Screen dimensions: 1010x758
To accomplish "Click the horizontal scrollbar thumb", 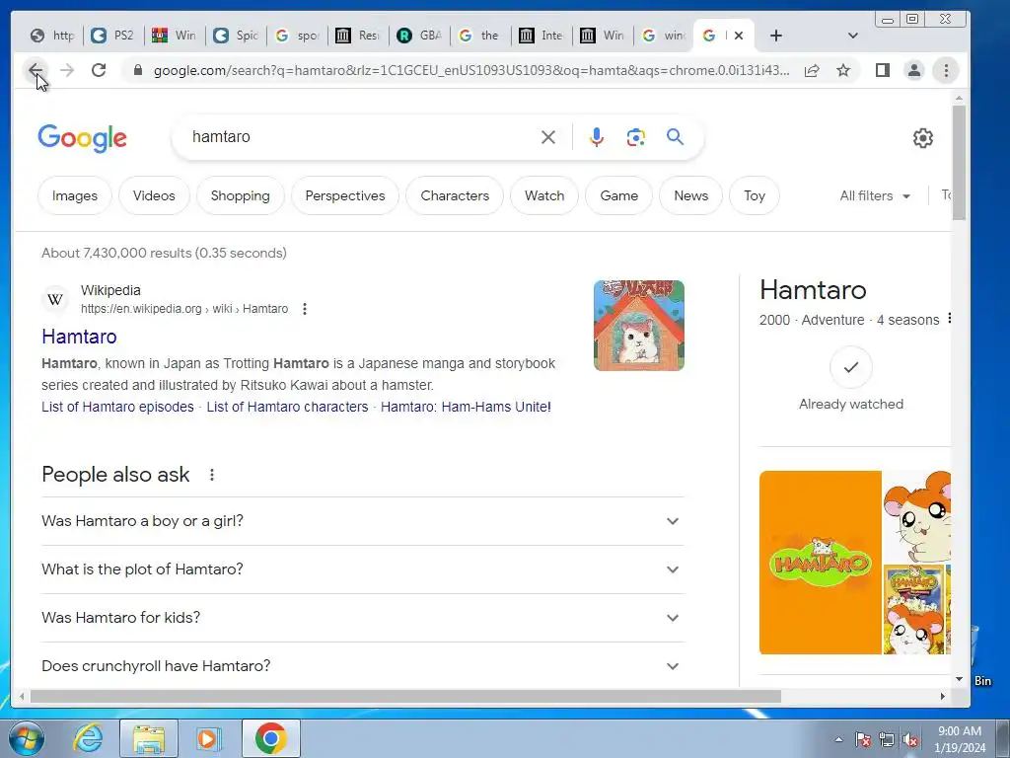I will pyautogui.click(x=405, y=697).
